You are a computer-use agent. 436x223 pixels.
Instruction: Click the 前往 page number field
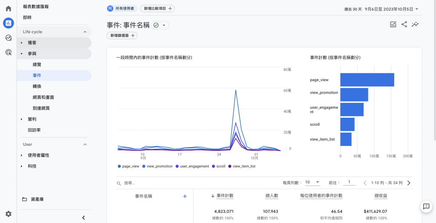click(349, 182)
